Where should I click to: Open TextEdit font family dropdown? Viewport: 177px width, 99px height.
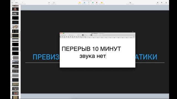tap(66, 35)
